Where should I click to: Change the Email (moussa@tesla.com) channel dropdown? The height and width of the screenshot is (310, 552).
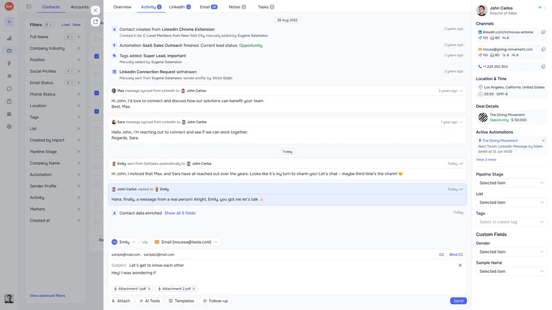186,242
